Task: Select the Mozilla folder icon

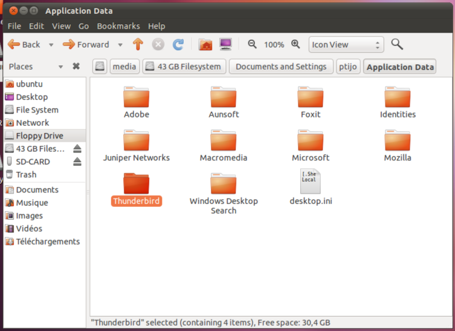Action: tap(397, 140)
